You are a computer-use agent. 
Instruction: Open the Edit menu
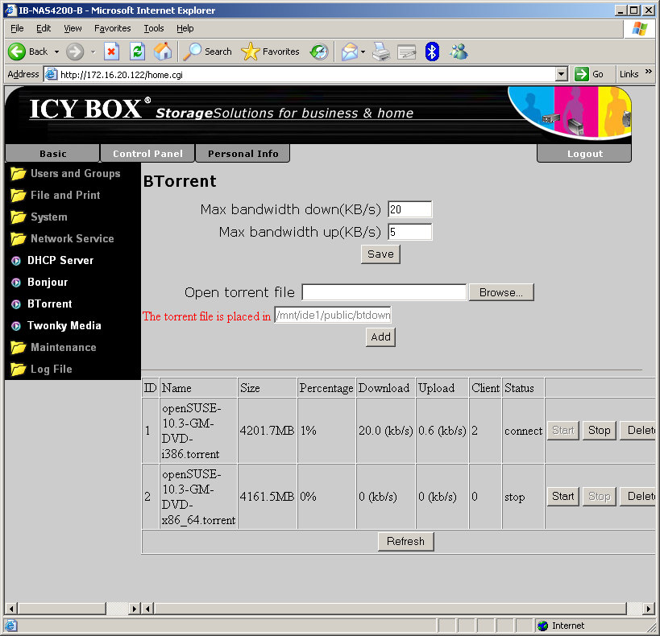pyautogui.click(x=44, y=28)
